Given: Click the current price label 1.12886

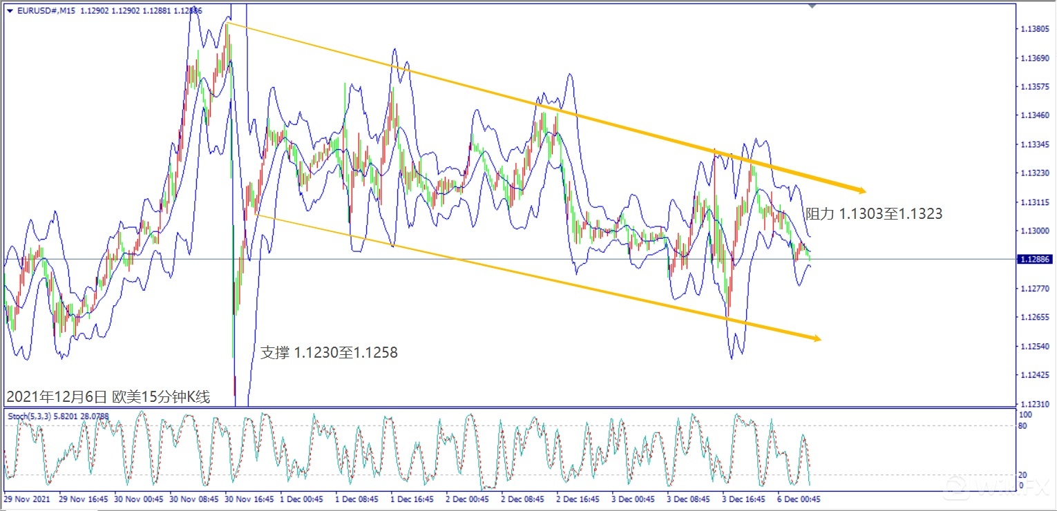Looking at the screenshot, I should pyautogui.click(x=1035, y=259).
